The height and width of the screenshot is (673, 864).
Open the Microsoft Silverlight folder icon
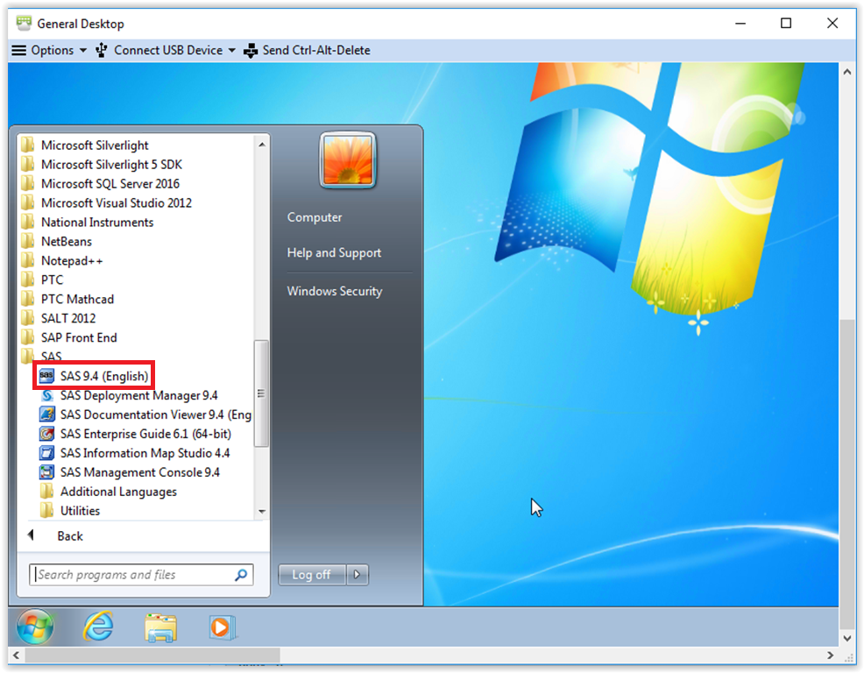(x=27, y=145)
